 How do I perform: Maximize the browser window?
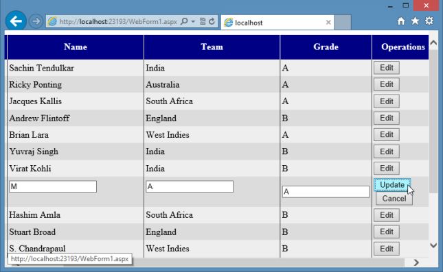click(x=406, y=5)
